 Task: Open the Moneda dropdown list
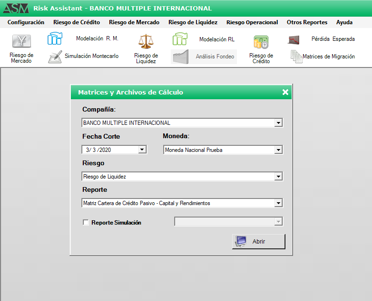278,150
